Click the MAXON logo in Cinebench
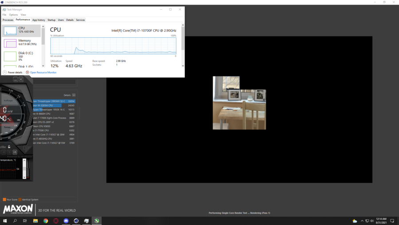The width and height of the screenshot is (399, 225). point(18,209)
